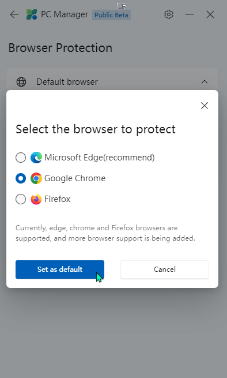Minimize the PC Manager window
The width and height of the screenshot is (227, 378).
(190, 14)
